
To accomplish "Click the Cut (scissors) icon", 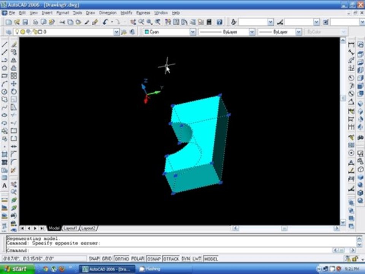I will tap(62, 22).
